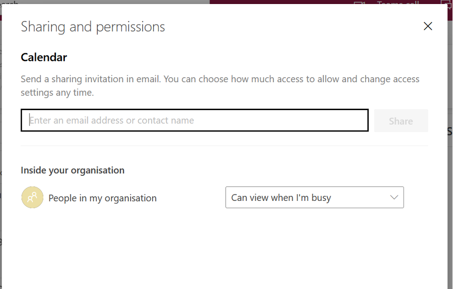Viewport: 453px width, 289px height.
Task: Click the "Enter an email address" placeholder text
Action: [112, 120]
